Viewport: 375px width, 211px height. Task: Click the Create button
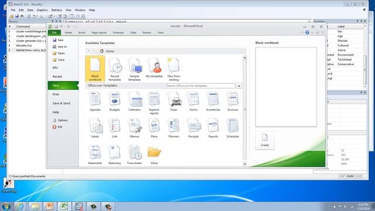(265, 140)
